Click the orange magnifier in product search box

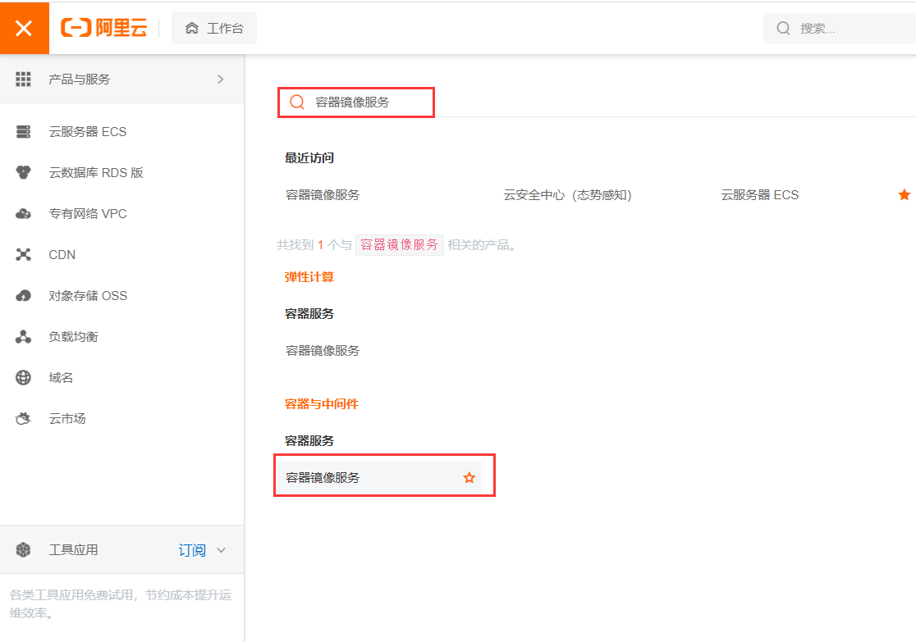click(297, 102)
